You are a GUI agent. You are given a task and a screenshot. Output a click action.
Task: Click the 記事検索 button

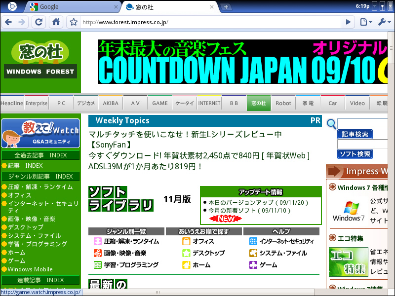[x=355, y=134]
